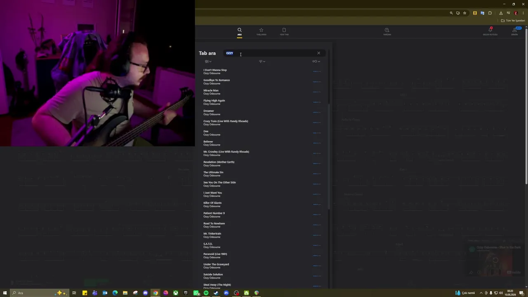Open Epic Games Launcher from the taskbar
The image size is (528, 297).
point(186,293)
